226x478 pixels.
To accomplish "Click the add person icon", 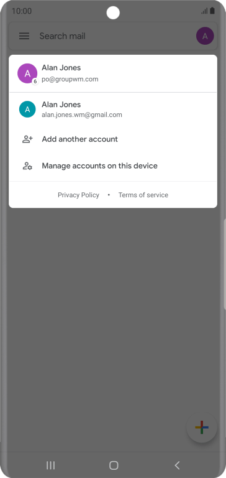I will [x=27, y=139].
